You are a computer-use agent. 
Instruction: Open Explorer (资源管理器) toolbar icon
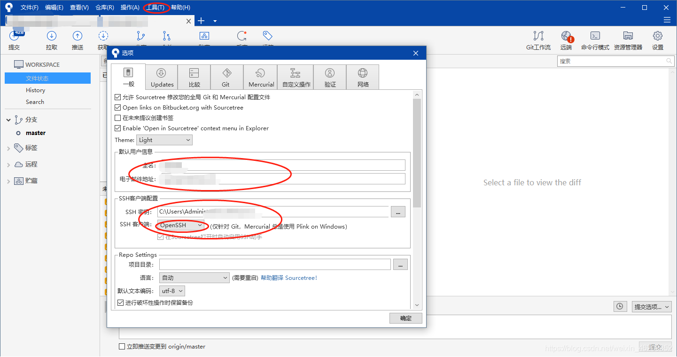coord(628,40)
